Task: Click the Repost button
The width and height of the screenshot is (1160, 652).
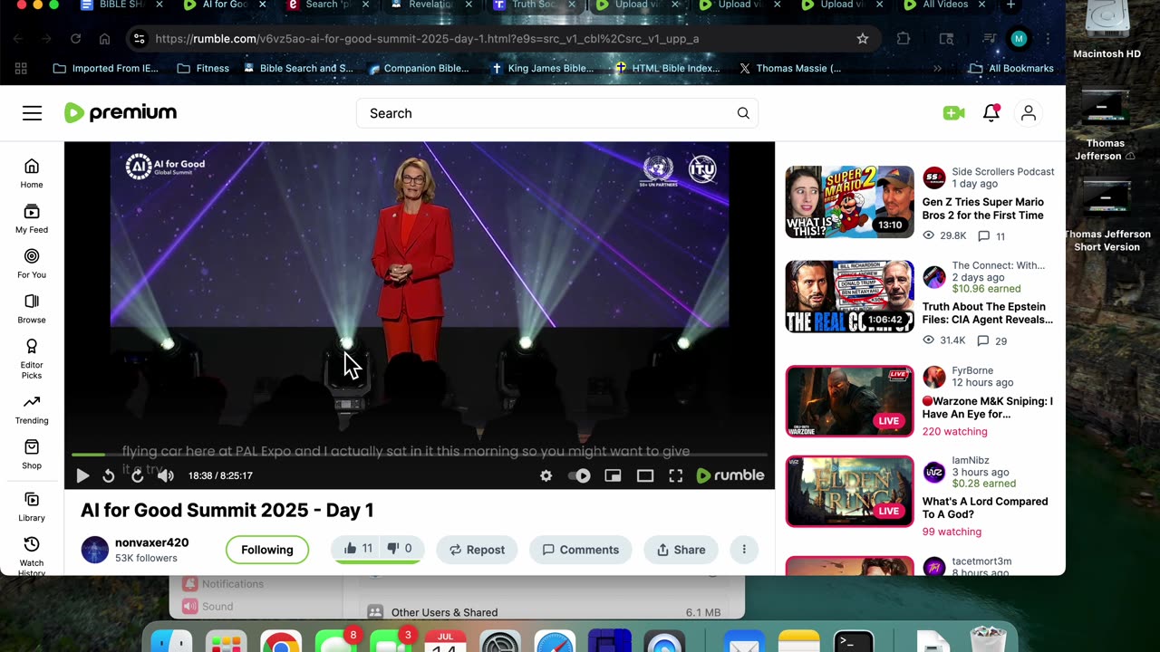Action: pyautogui.click(x=477, y=550)
